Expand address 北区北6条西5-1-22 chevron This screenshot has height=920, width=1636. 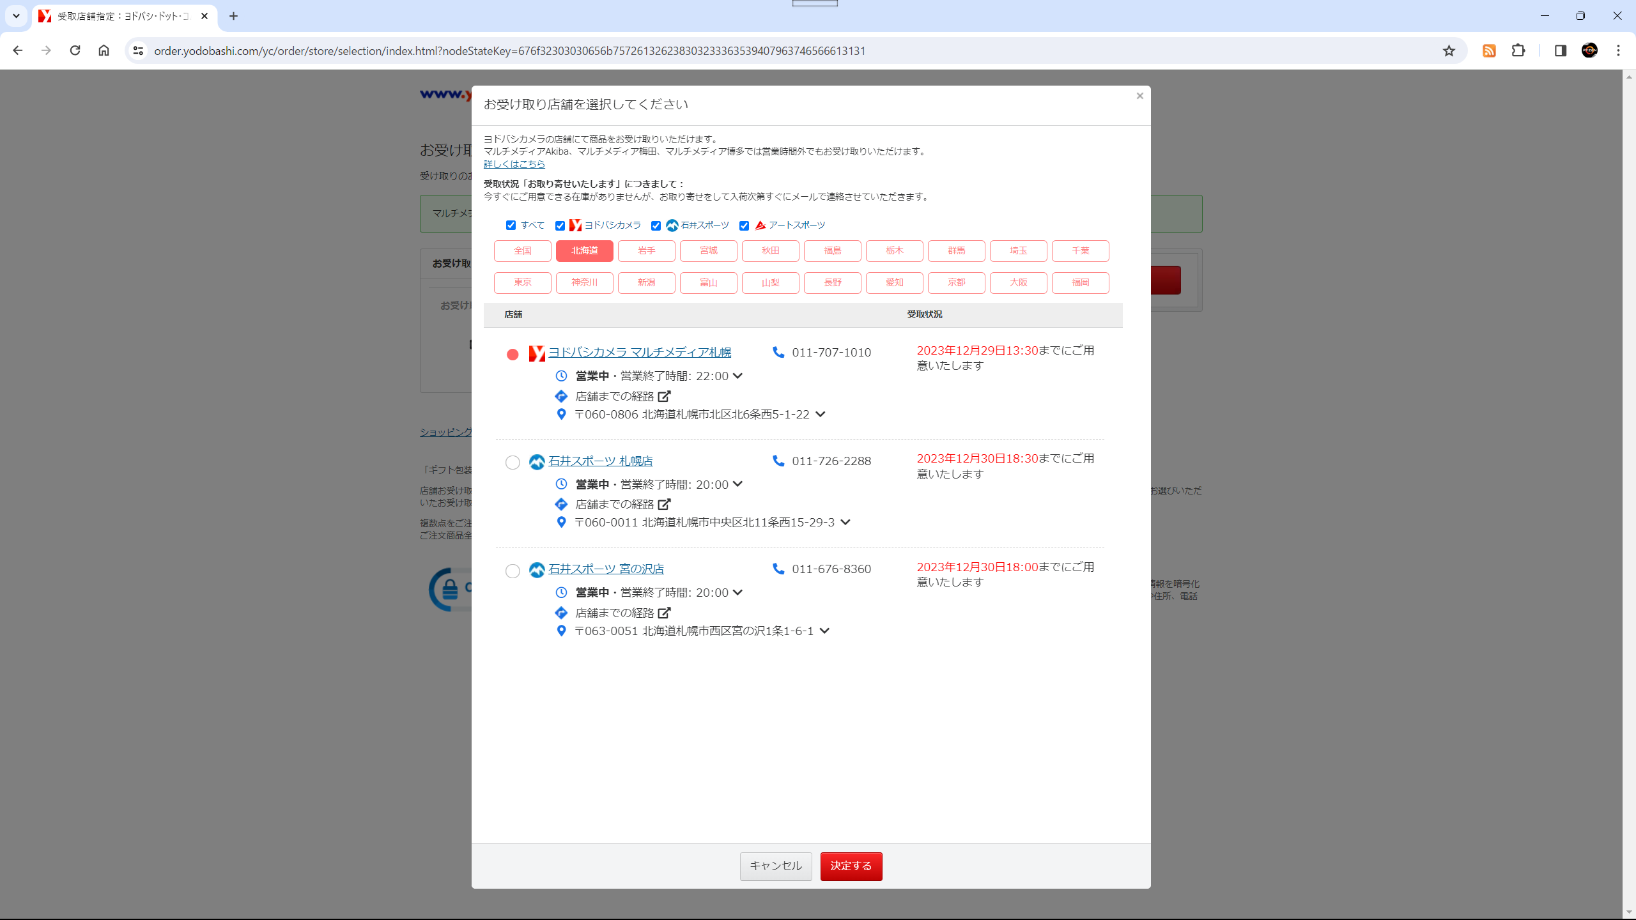pyautogui.click(x=821, y=414)
